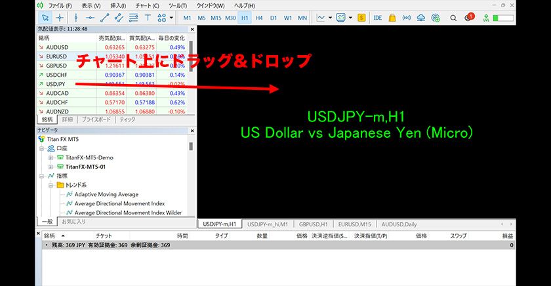
Task: Click the chart type line icon
Action: 321,18
